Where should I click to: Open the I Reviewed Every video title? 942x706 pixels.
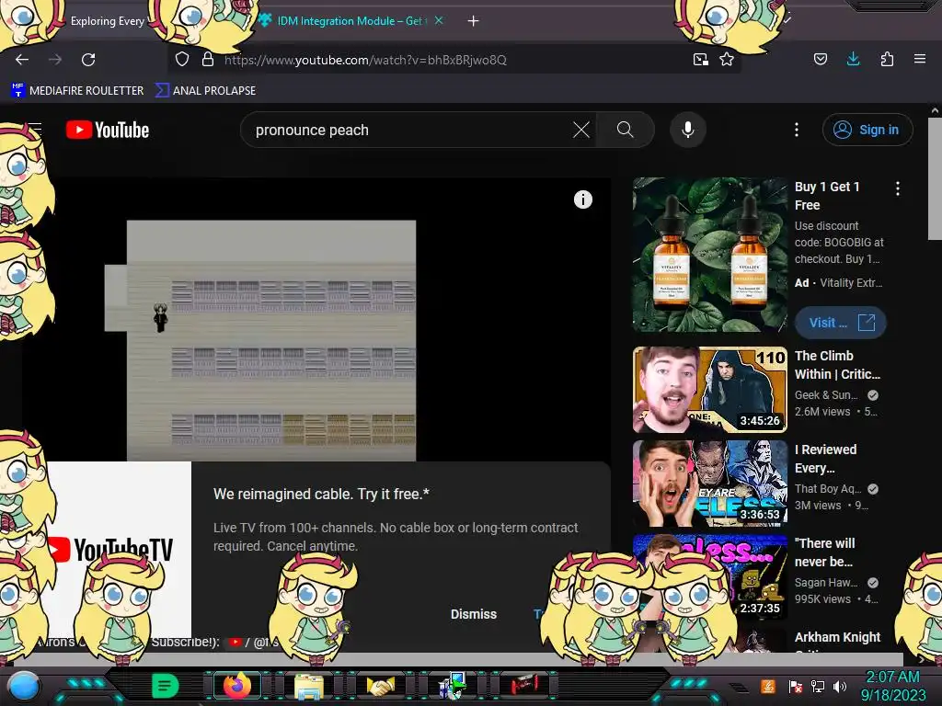click(825, 459)
